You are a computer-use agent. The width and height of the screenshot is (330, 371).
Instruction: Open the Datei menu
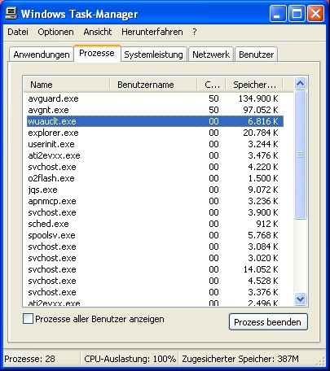(18, 32)
